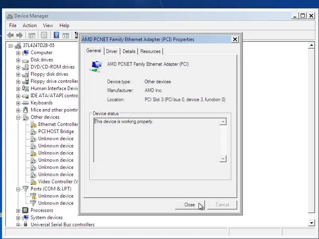Expand the DVD/CD-ROM drives node

[x=18, y=67]
